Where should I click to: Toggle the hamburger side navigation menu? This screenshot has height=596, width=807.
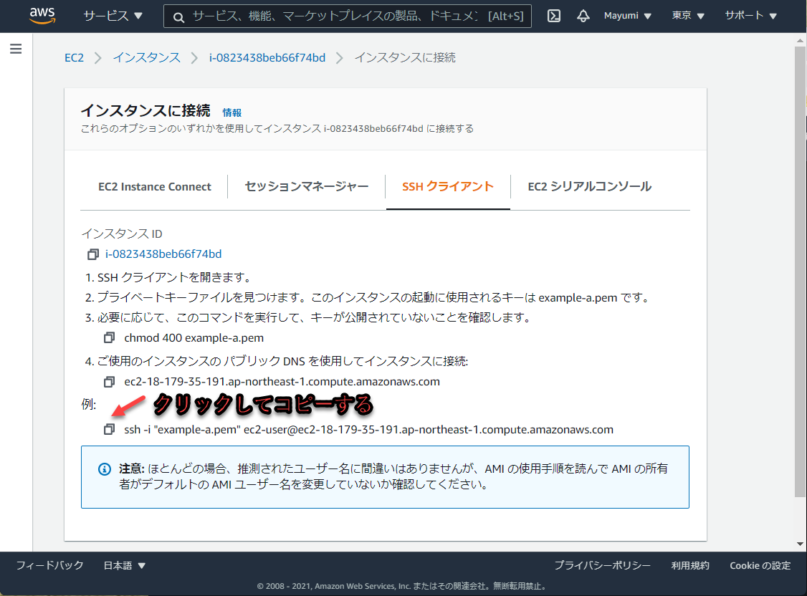16,49
